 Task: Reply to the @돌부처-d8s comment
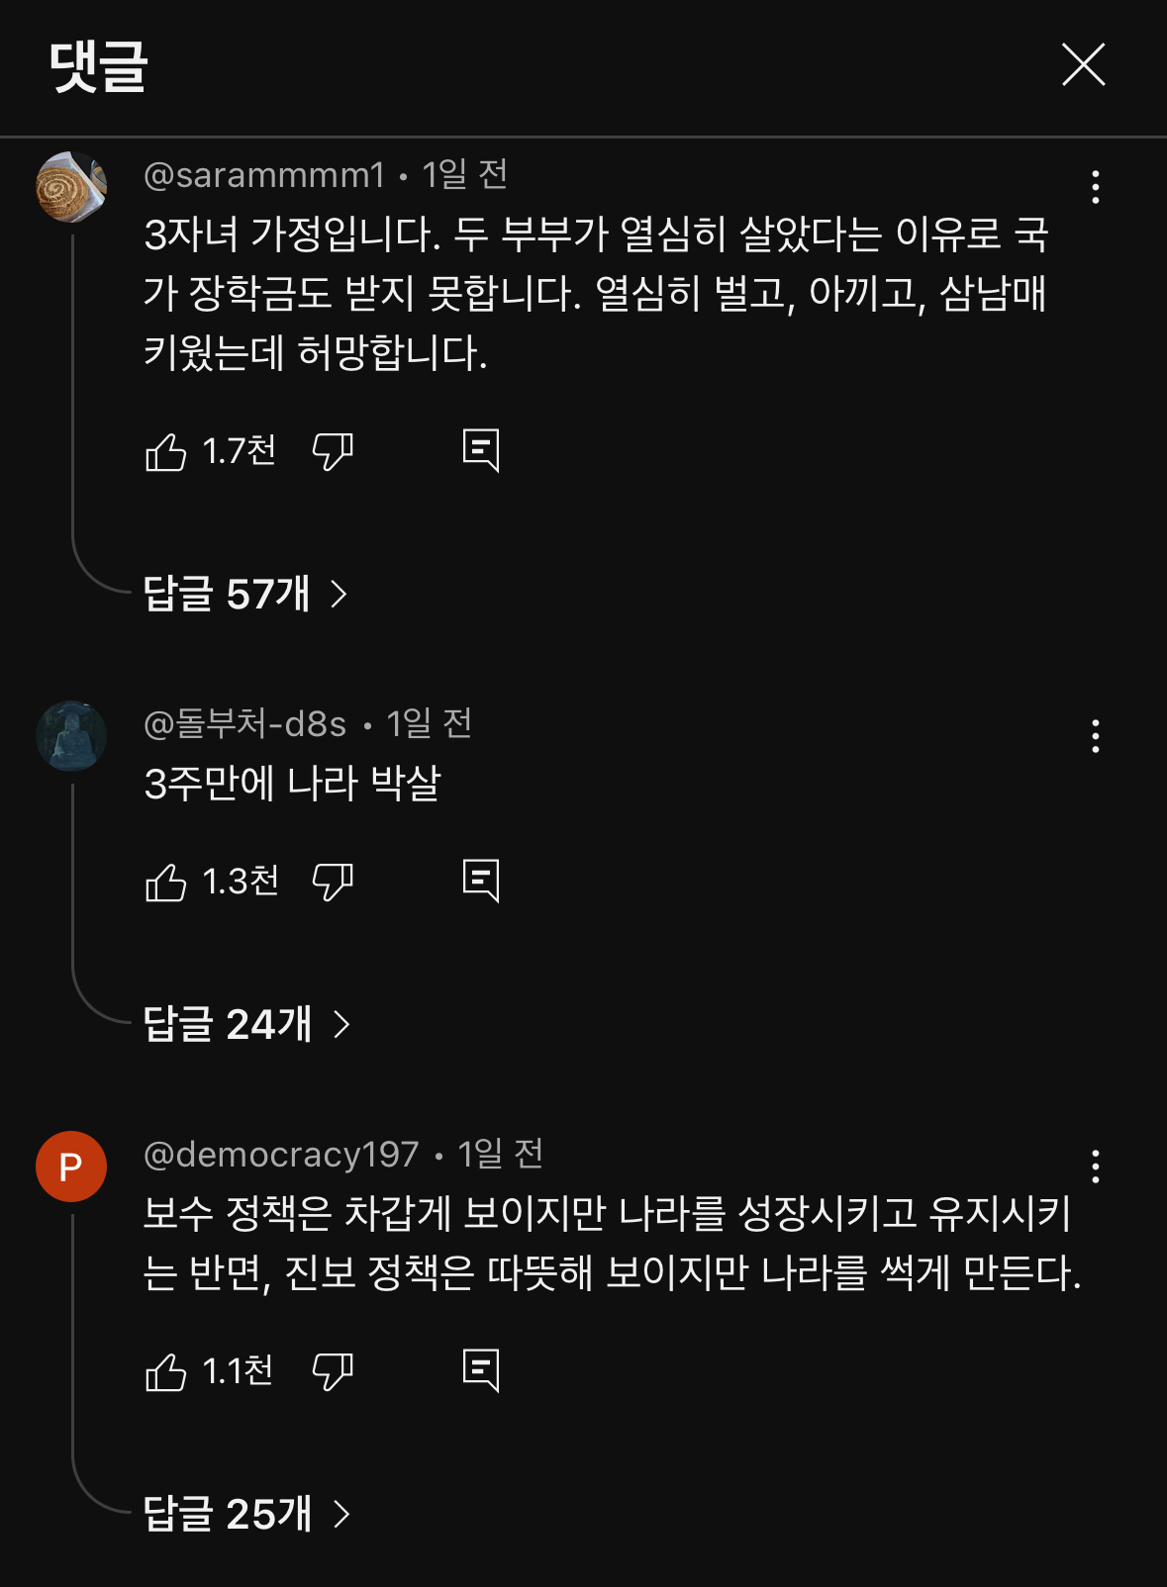click(x=481, y=881)
